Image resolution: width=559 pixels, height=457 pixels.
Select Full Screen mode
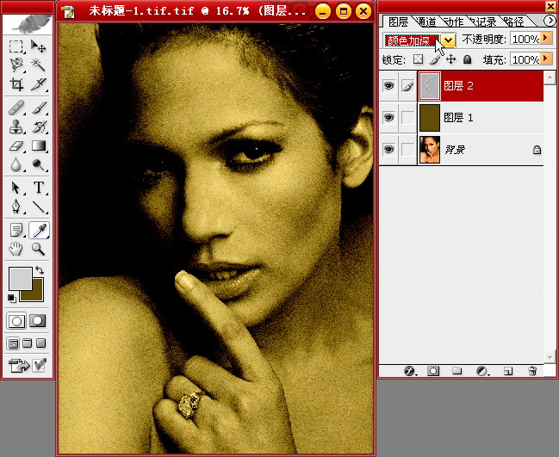pos(41,343)
